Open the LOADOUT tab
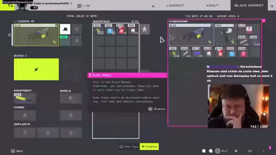 click(x=176, y=6)
